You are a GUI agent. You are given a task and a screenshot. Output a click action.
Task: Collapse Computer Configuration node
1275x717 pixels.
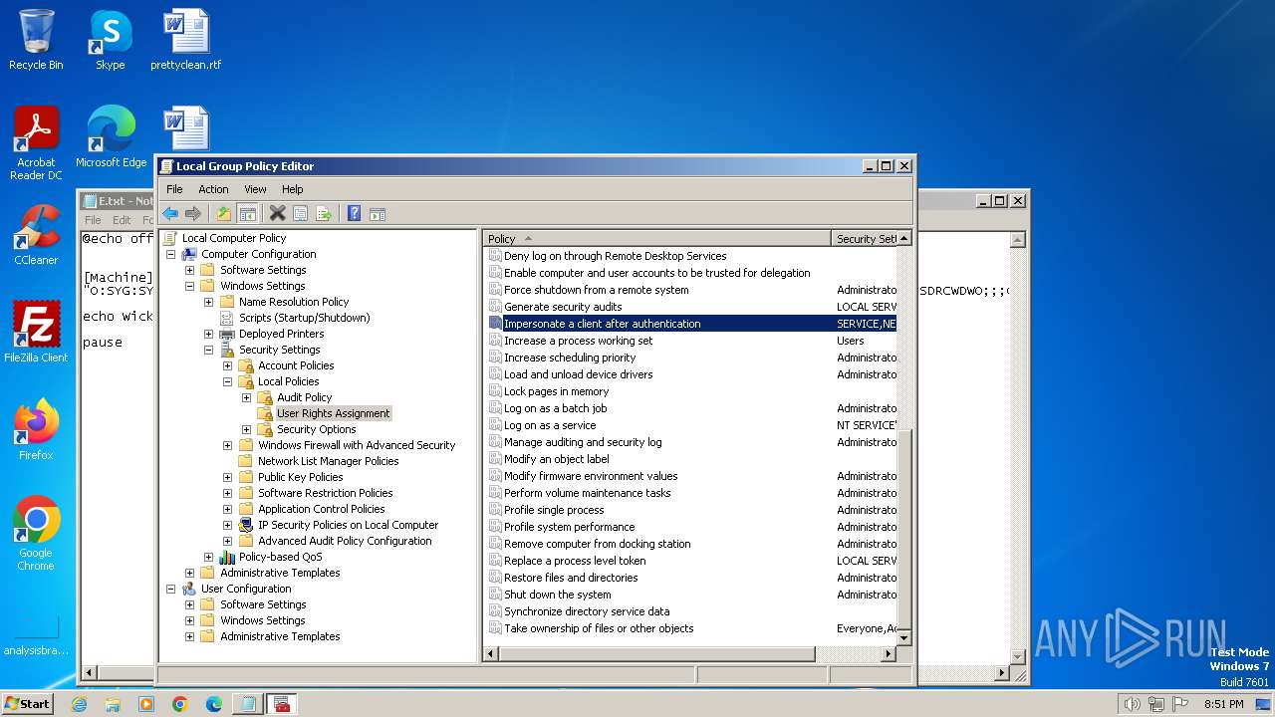click(170, 254)
